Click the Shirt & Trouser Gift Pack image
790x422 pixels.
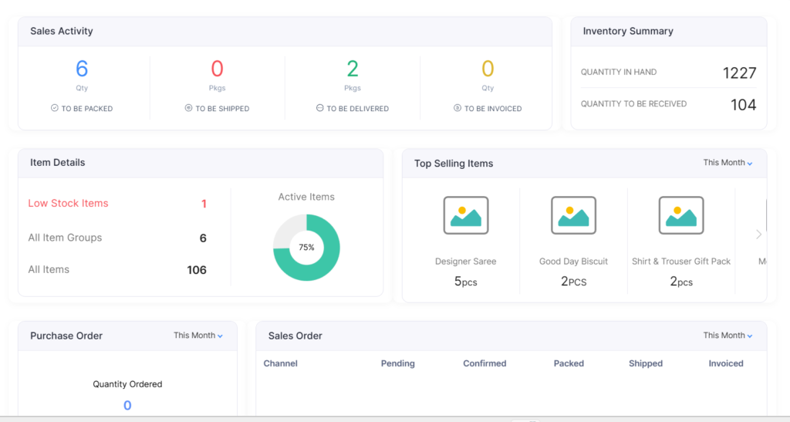click(680, 215)
